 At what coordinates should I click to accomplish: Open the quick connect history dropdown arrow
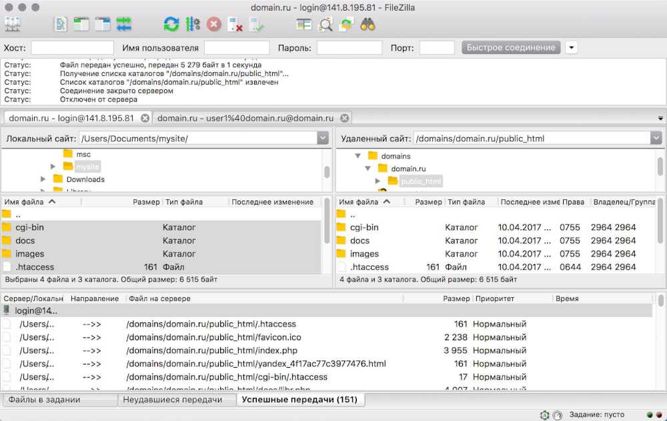(571, 47)
